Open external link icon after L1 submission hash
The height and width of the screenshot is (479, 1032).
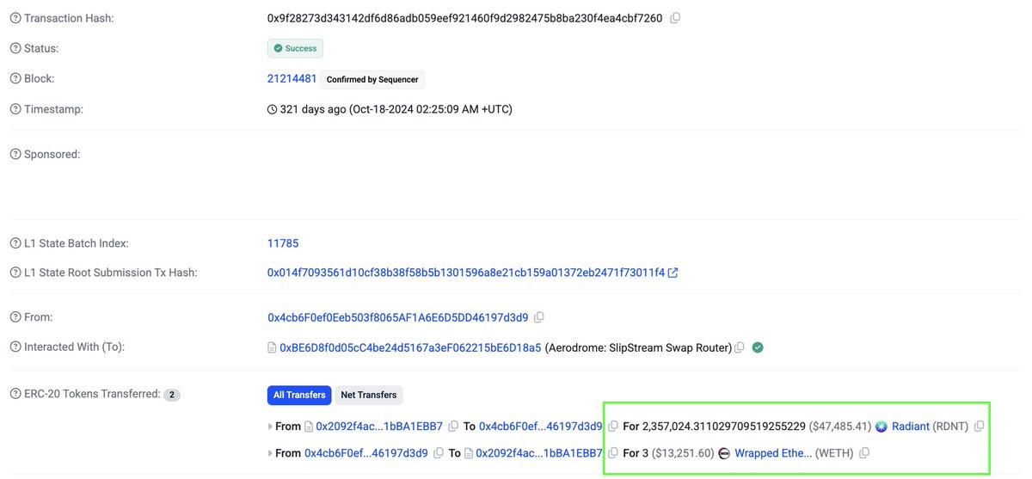click(x=673, y=273)
